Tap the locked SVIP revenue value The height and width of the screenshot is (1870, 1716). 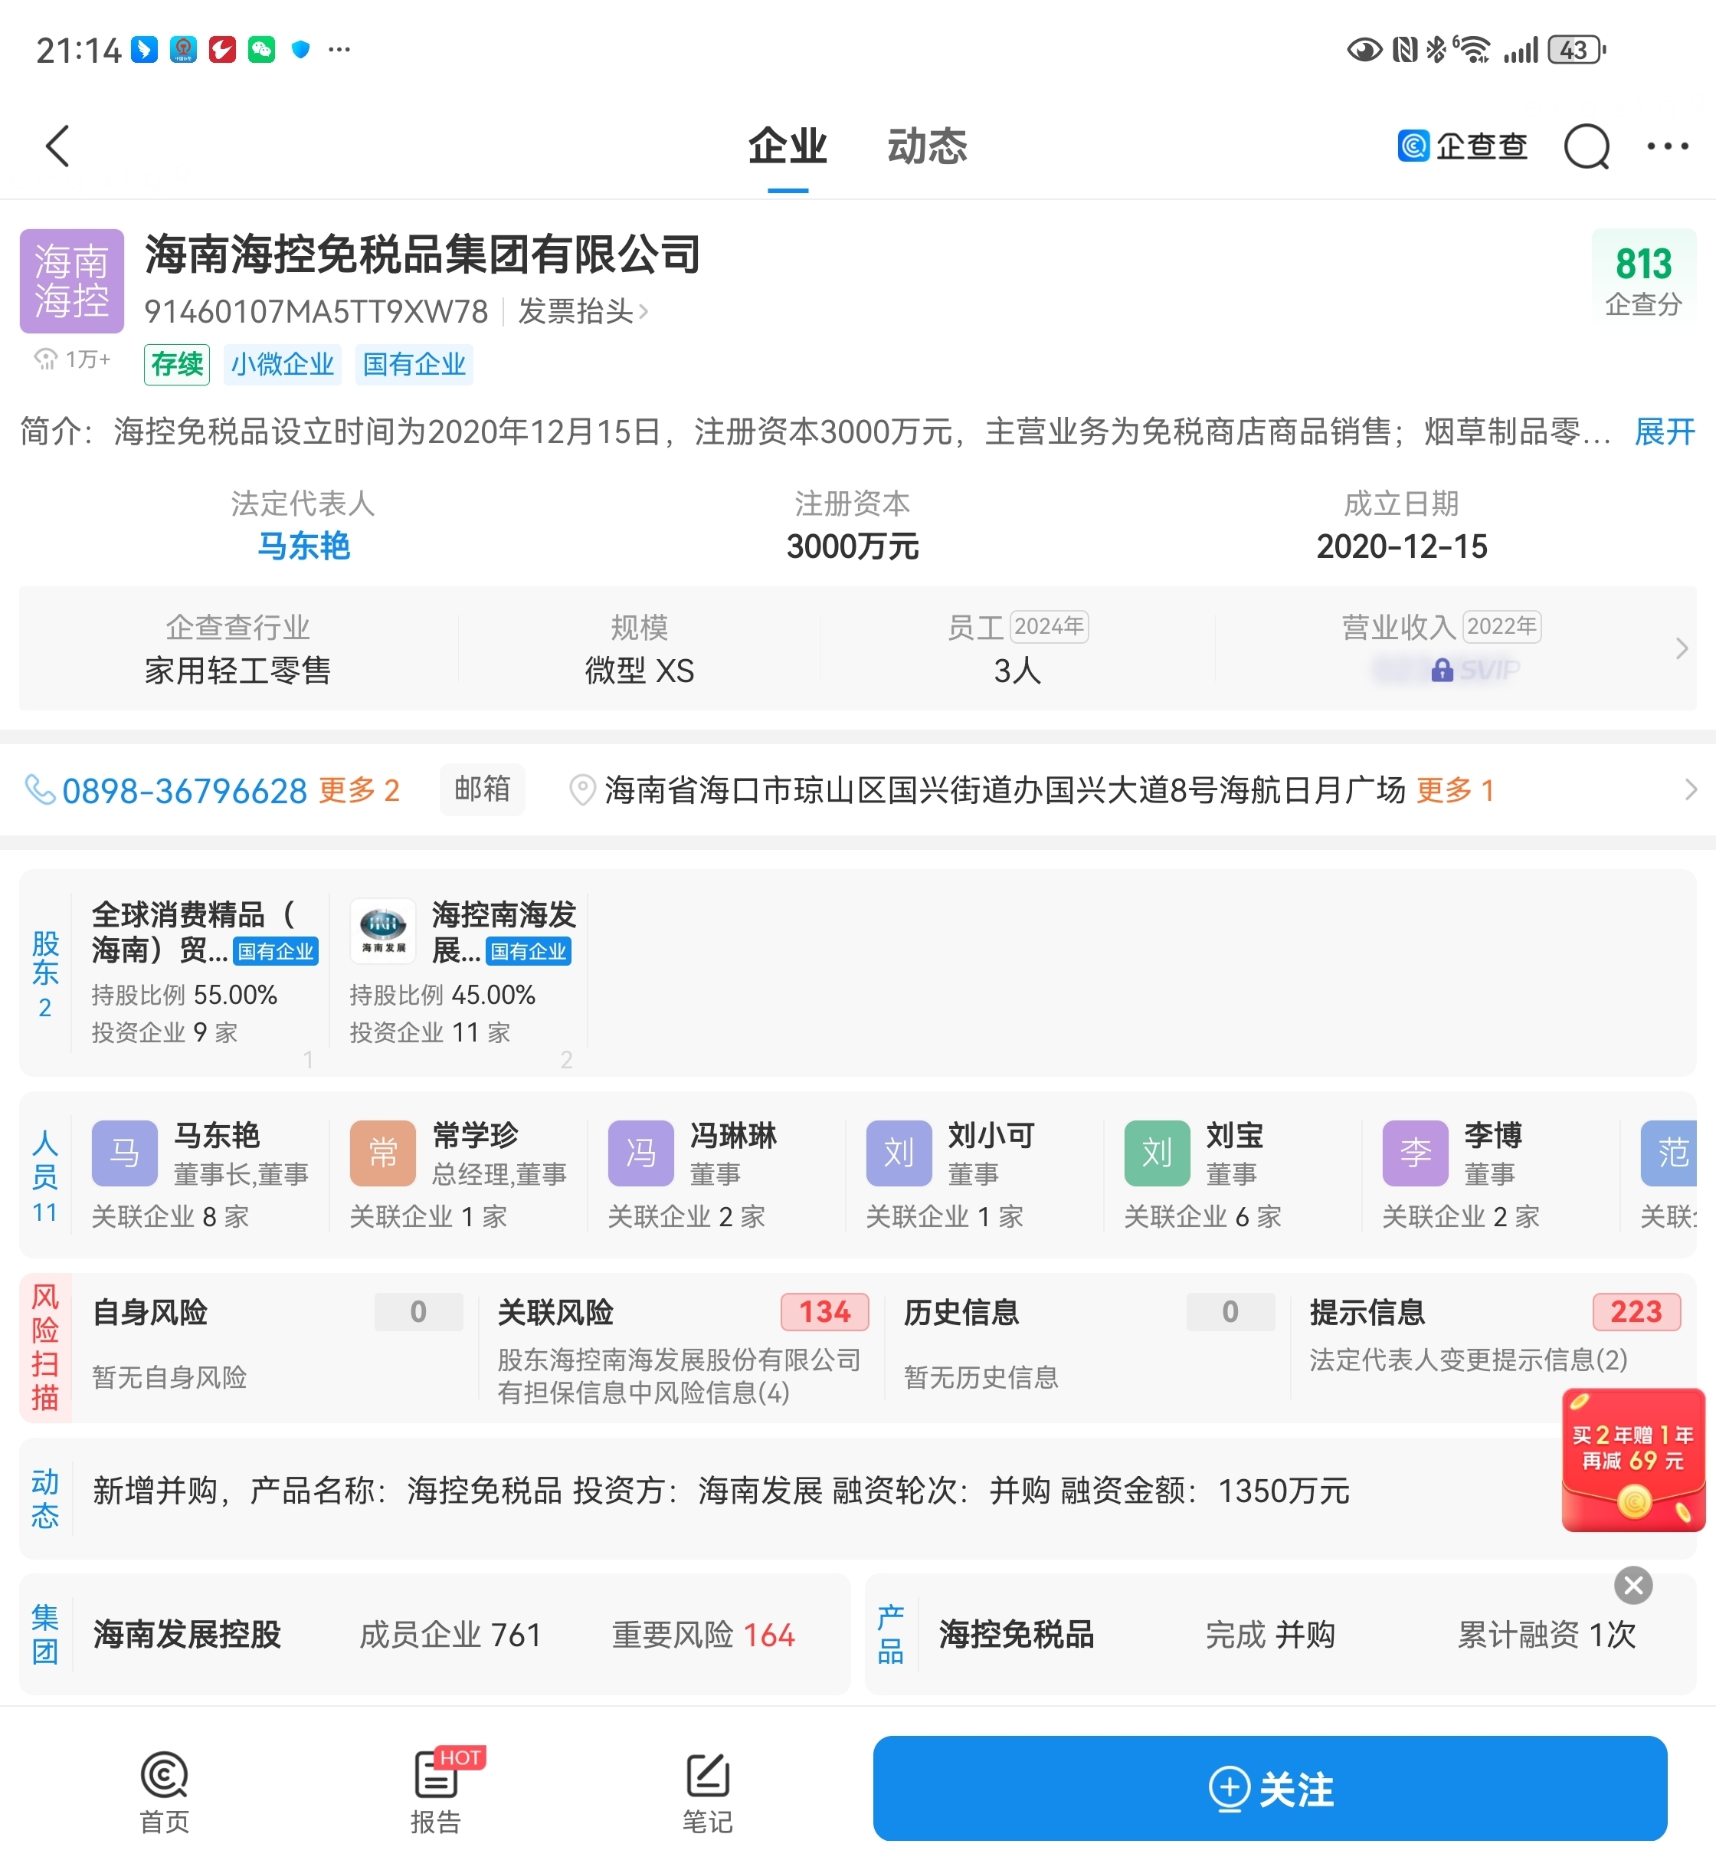click(1445, 669)
